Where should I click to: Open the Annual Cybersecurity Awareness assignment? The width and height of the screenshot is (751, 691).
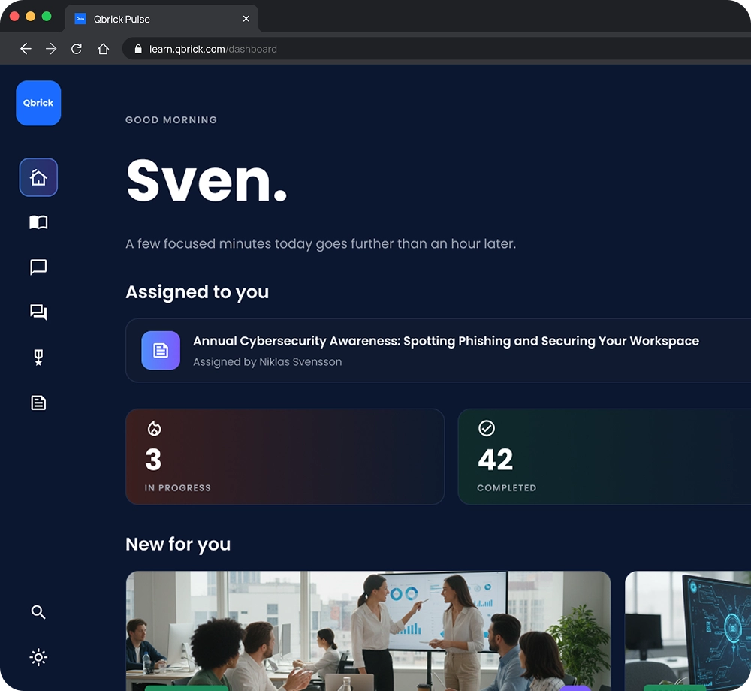(439, 351)
